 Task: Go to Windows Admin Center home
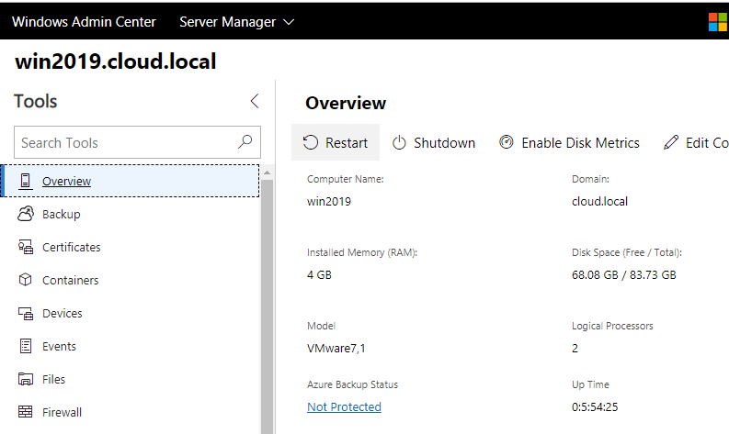(x=84, y=21)
